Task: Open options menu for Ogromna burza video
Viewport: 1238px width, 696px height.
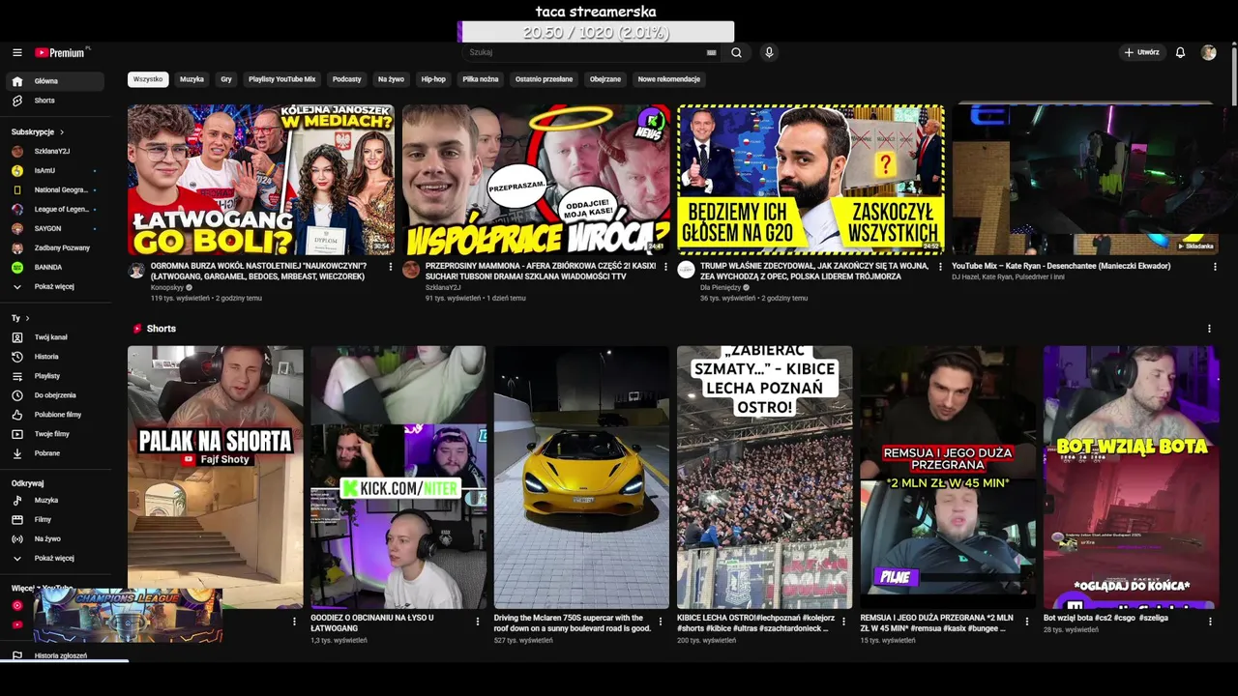Action: click(x=391, y=267)
